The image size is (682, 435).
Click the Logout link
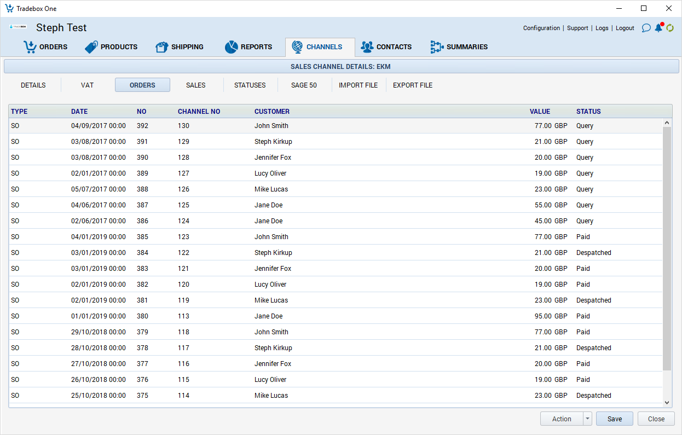pos(625,28)
